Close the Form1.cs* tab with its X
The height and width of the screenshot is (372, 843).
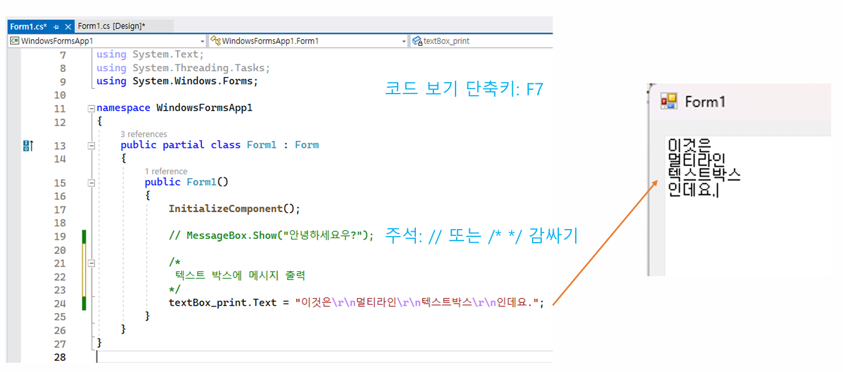[68, 27]
